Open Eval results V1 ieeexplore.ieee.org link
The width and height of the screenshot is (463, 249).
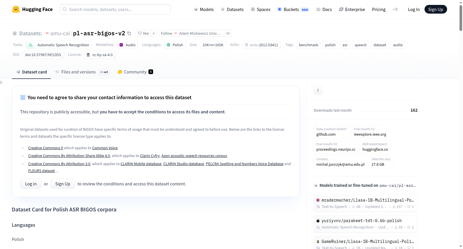[x=370, y=132]
